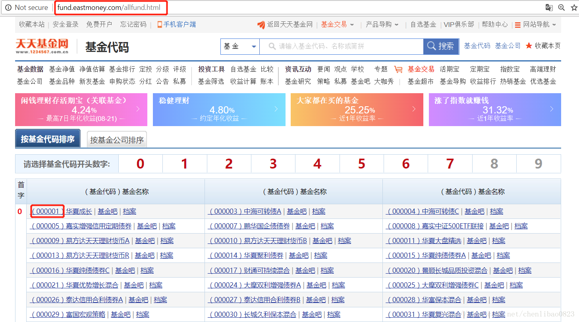The image size is (579, 322).
Task: Click 基金代码 link beside search button
Action: point(477,46)
